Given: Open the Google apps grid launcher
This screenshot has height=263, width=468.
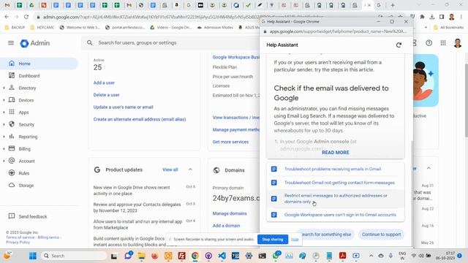Looking at the screenshot, I should [x=443, y=43].
